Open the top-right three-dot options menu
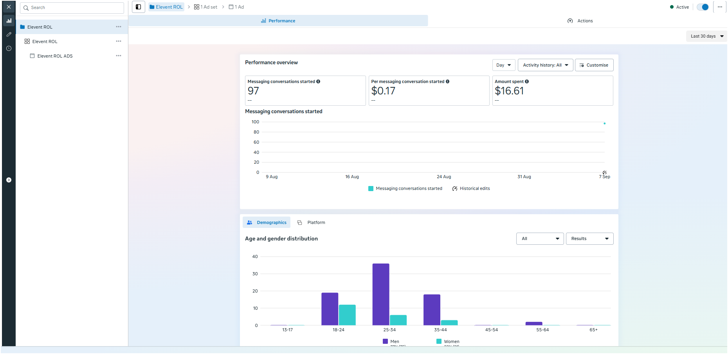Image resolution: width=728 pixels, height=354 pixels. [x=720, y=7]
